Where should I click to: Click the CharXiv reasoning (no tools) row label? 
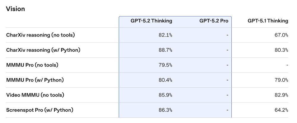pyautogui.click(x=40, y=35)
